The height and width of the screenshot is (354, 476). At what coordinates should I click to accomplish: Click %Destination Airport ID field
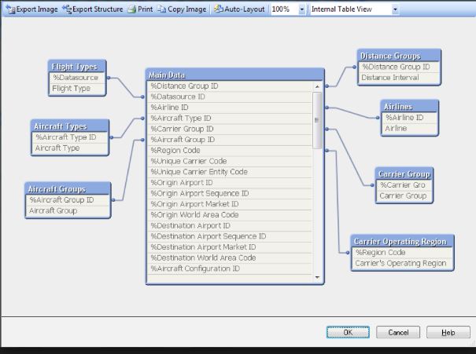click(230, 226)
